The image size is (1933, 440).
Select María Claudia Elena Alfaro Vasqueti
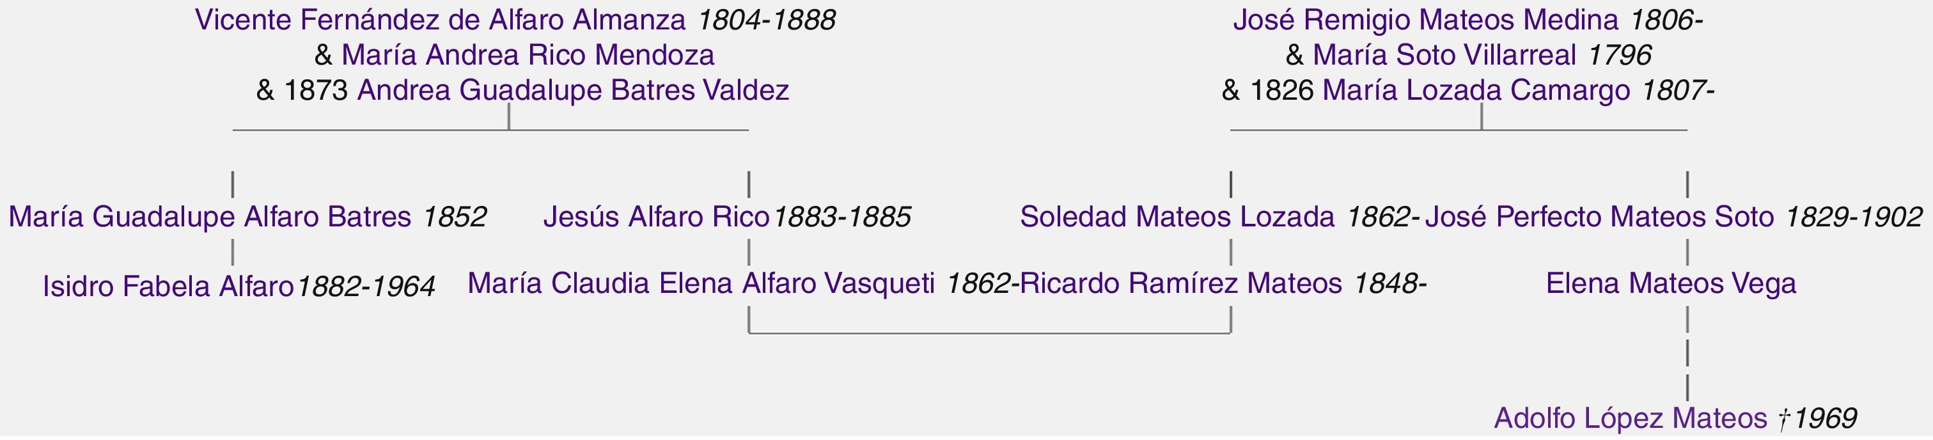pyautogui.click(x=701, y=284)
